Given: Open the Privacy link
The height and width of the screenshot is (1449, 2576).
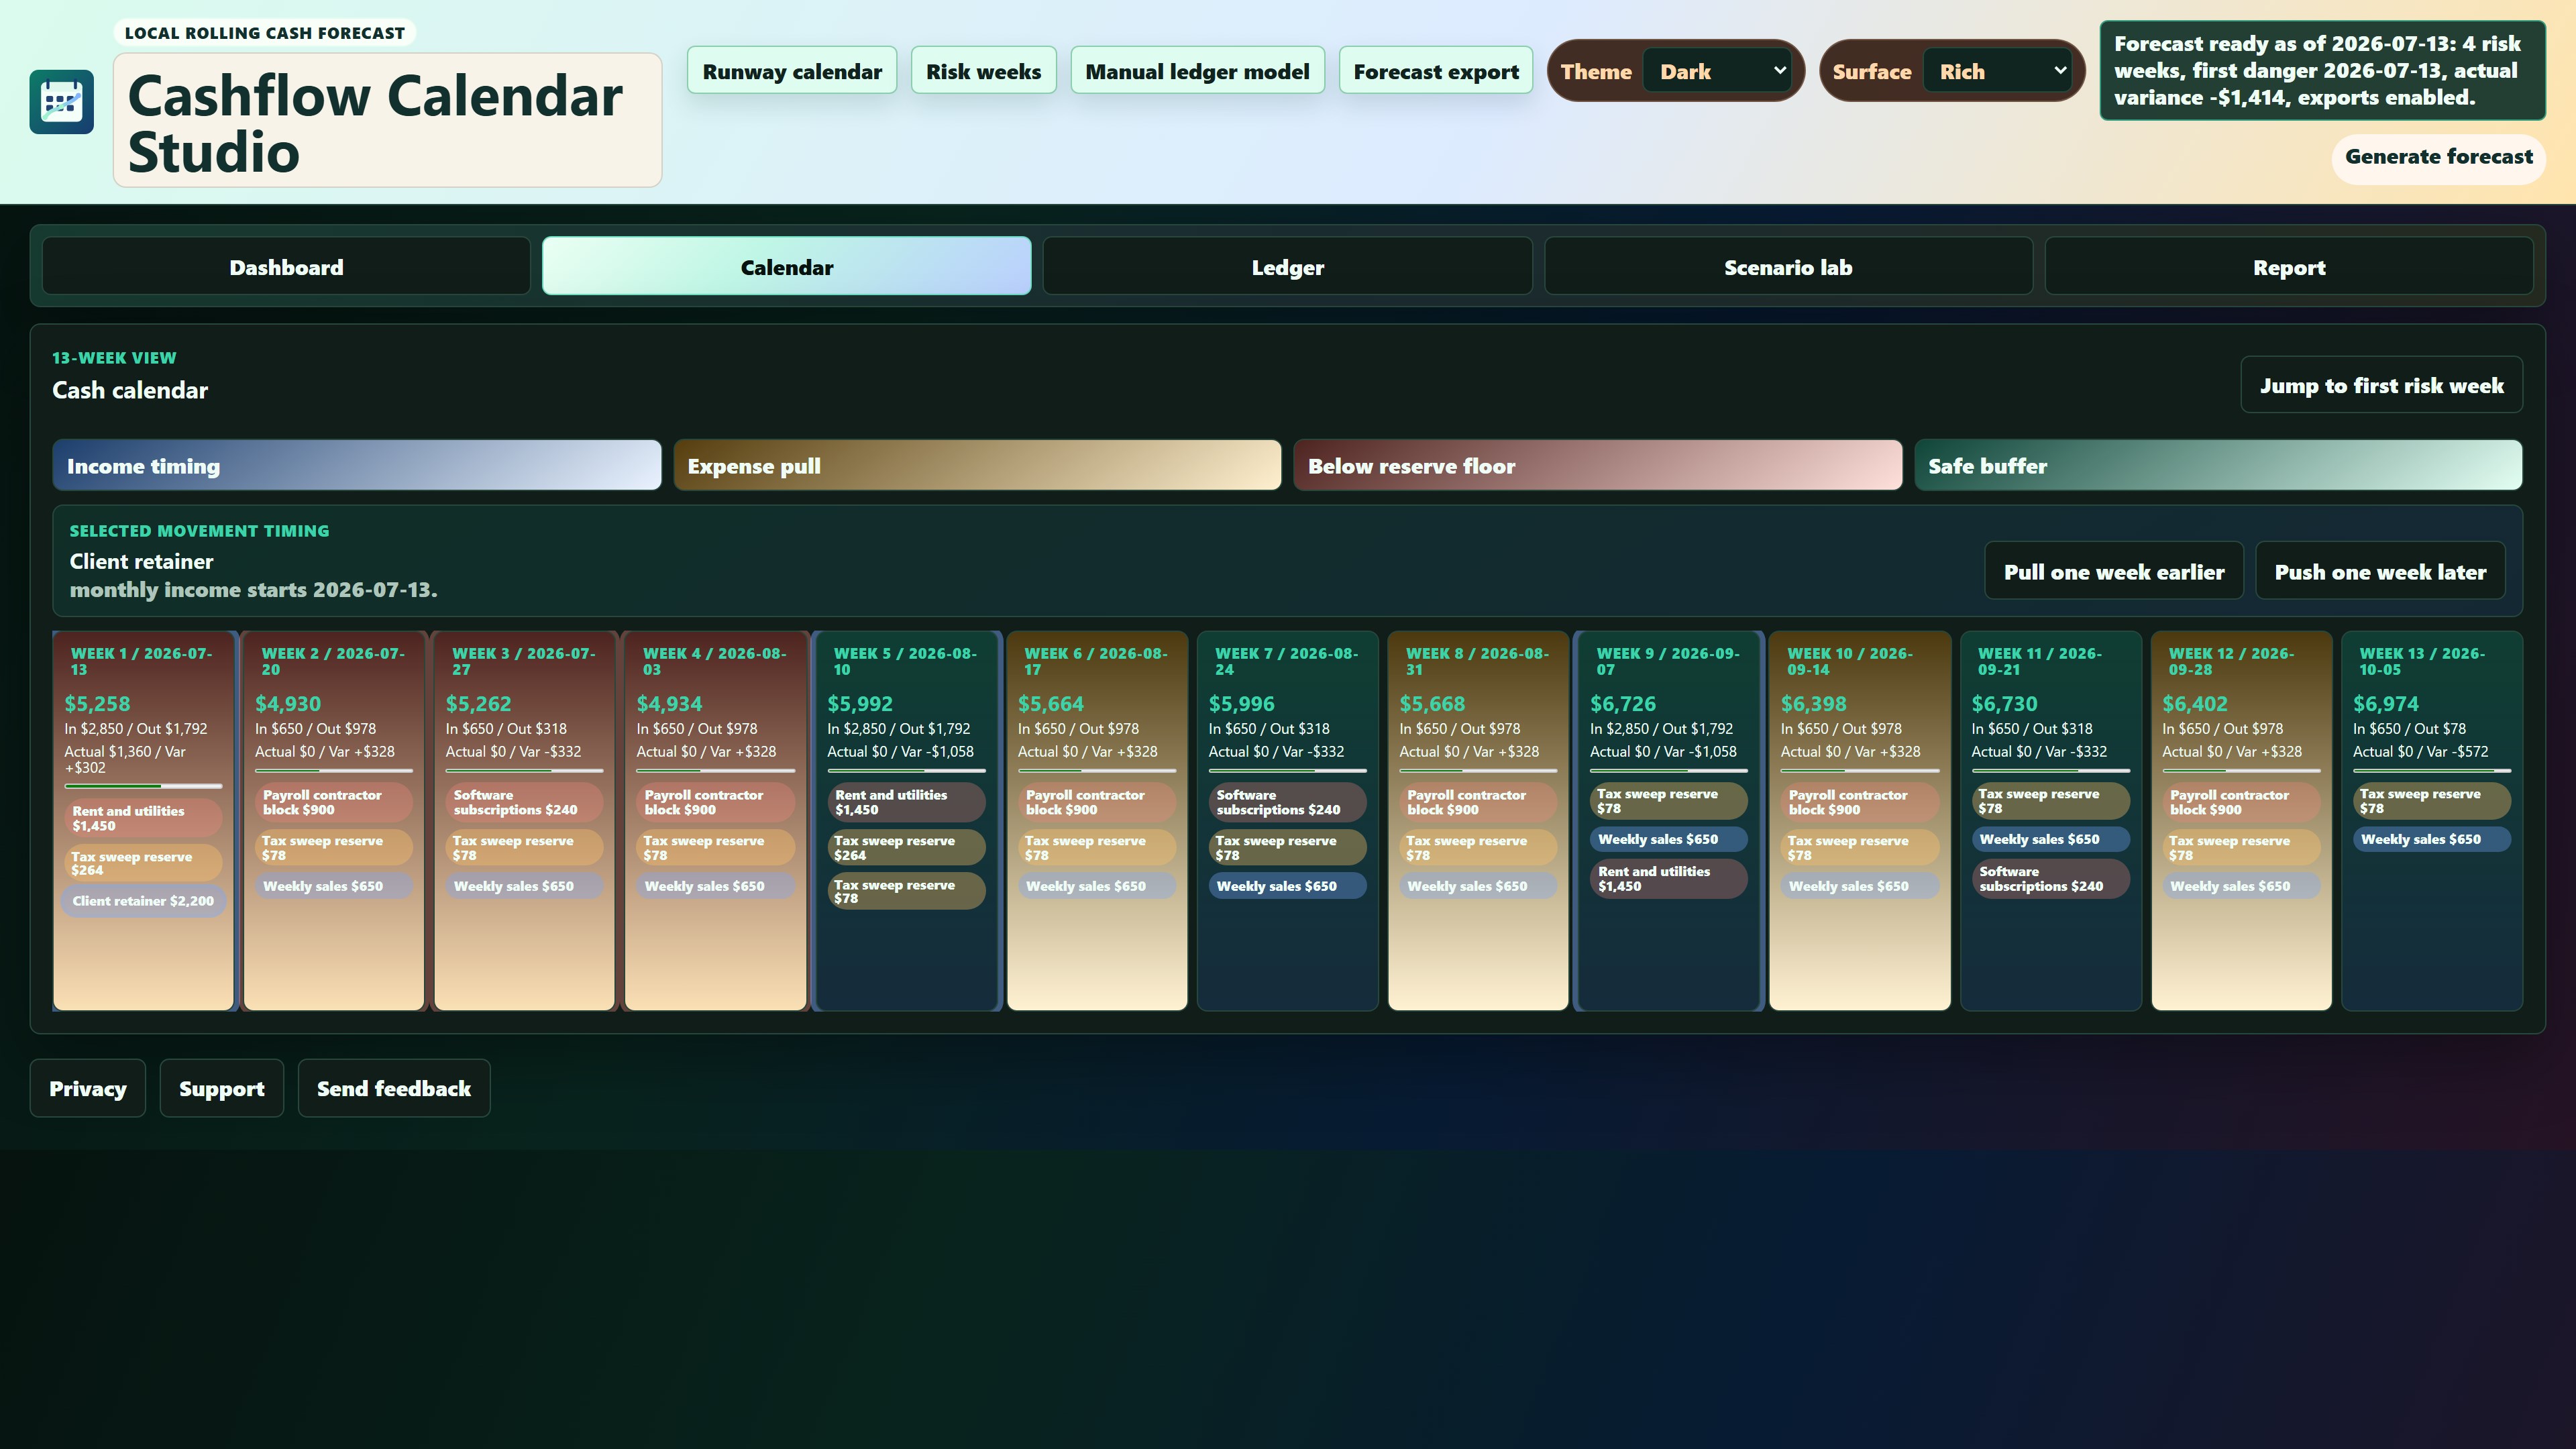Looking at the screenshot, I should 88,1088.
